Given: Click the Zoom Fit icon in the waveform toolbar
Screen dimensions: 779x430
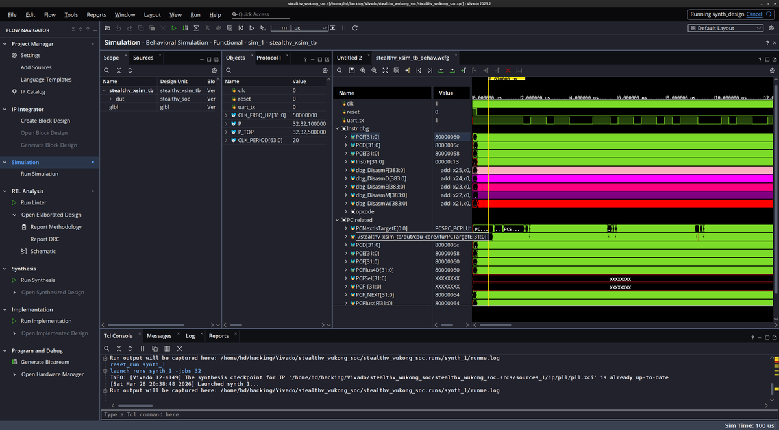Looking at the screenshot, I should [x=385, y=70].
